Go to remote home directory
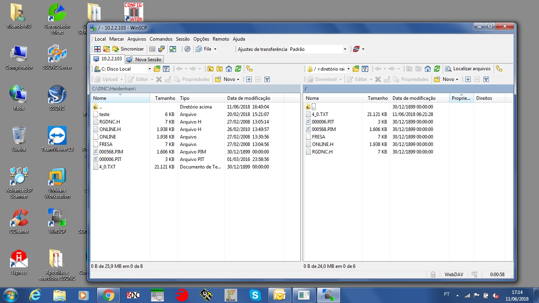The height and width of the screenshot is (303, 539). (428, 69)
